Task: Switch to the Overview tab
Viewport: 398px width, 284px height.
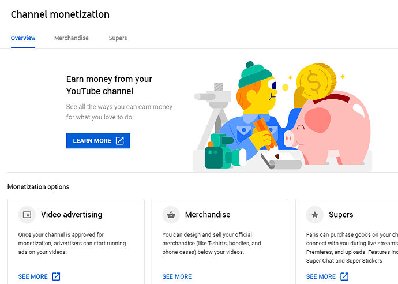Action: tap(23, 38)
